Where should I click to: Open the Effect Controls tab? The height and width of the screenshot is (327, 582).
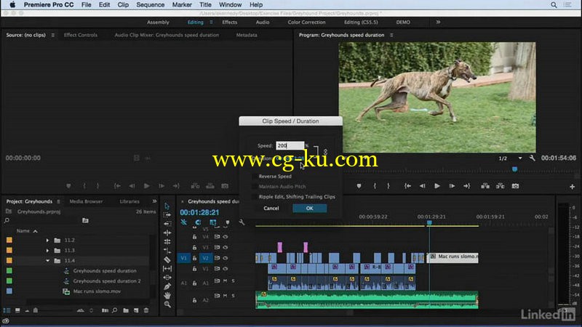point(81,35)
